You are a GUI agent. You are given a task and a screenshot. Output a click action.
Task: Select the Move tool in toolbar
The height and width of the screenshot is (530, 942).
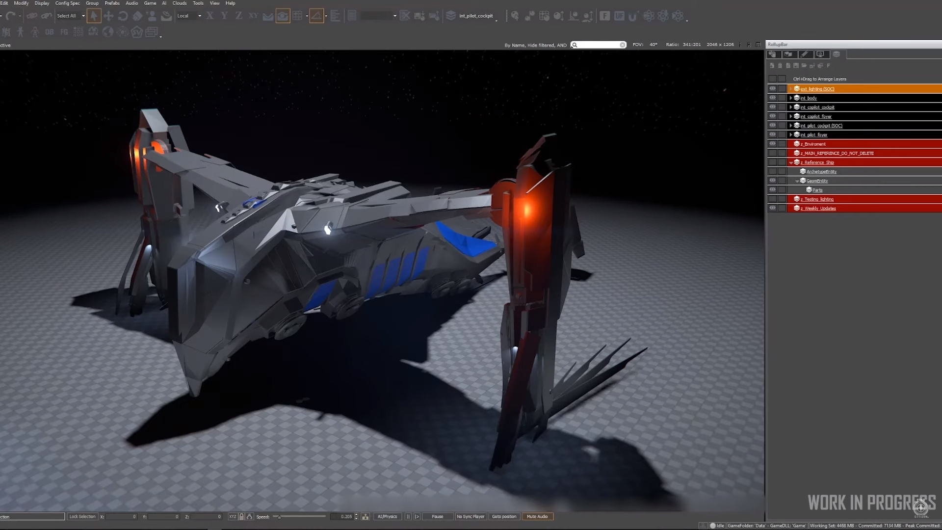tap(108, 16)
